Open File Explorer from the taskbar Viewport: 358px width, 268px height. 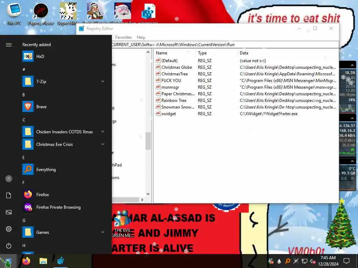coord(43,261)
